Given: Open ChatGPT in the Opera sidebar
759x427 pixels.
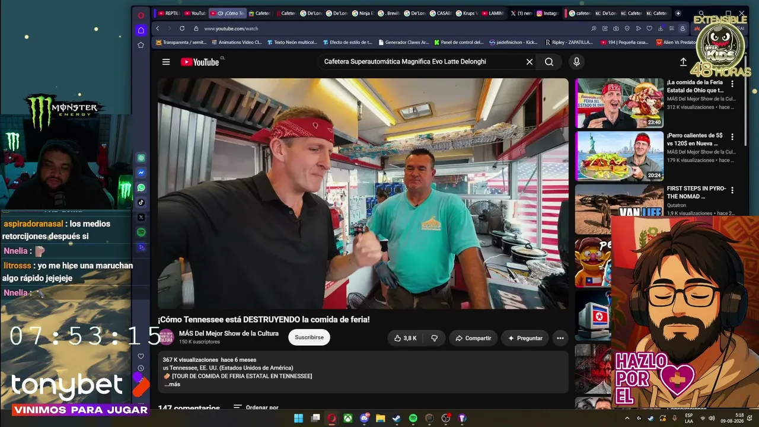Looking at the screenshot, I should (141, 158).
